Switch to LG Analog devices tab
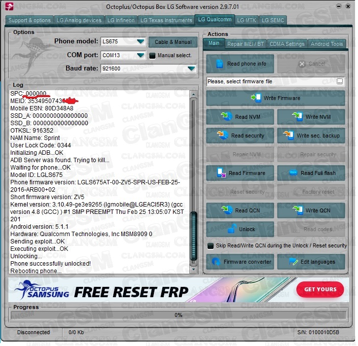The image size is (358, 346). pyautogui.click(x=79, y=20)
